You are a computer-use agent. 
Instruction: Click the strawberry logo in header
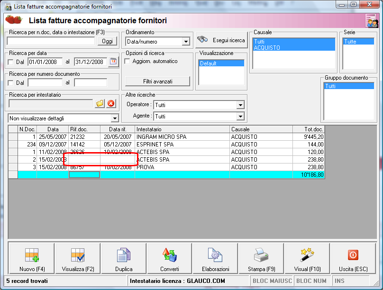[14, 19]
